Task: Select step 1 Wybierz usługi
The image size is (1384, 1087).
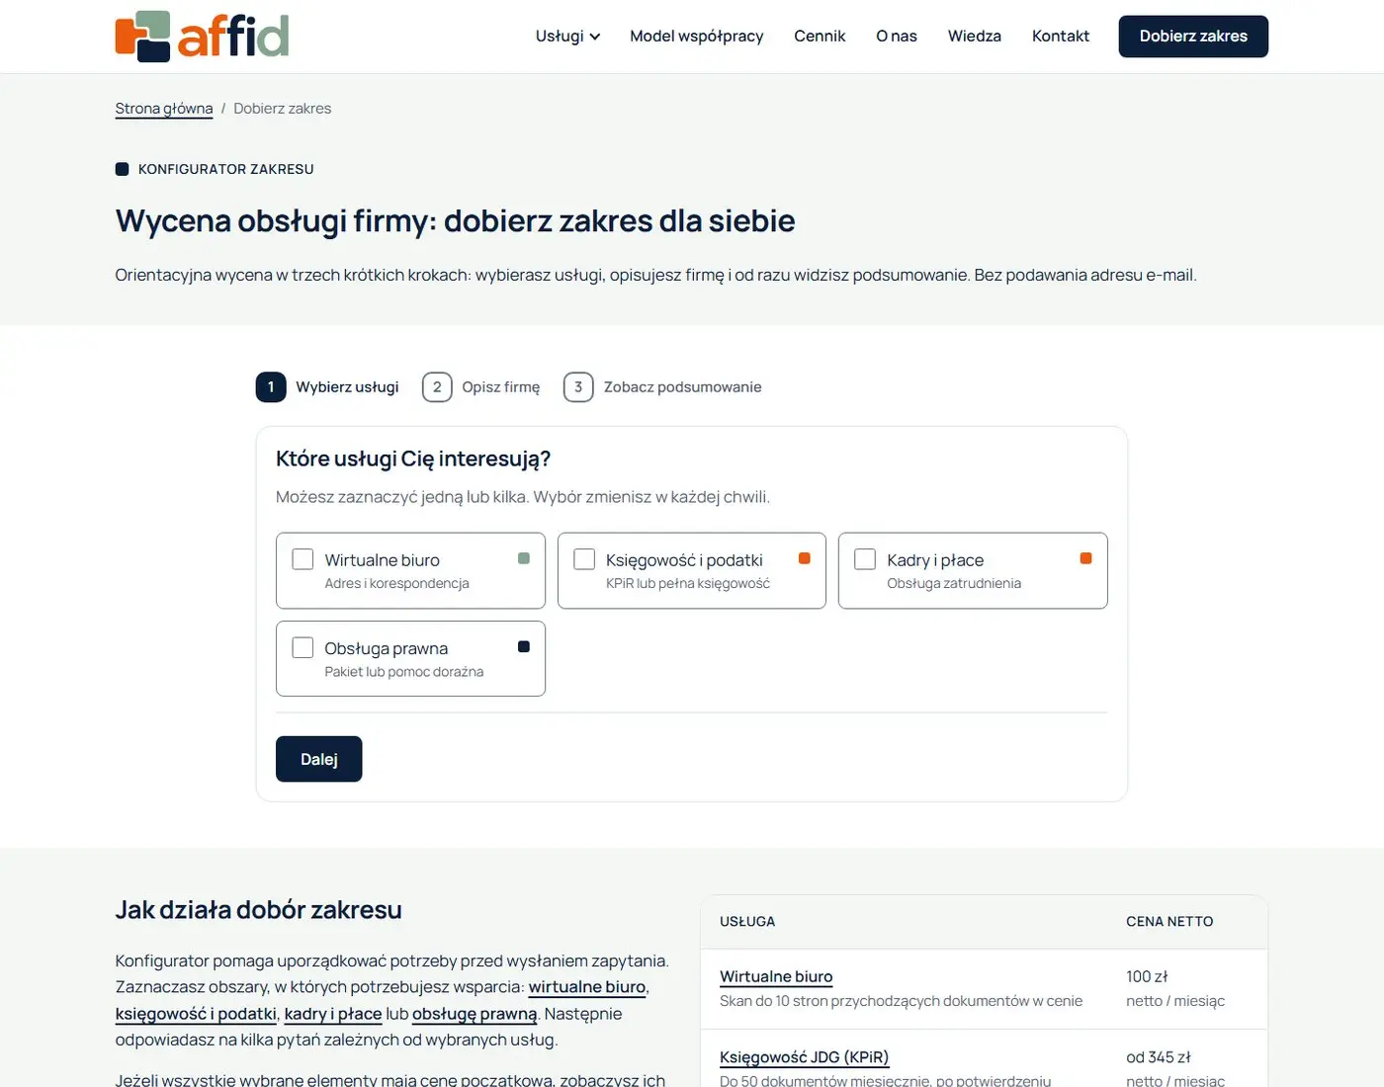Action: [x=327, y=387]
